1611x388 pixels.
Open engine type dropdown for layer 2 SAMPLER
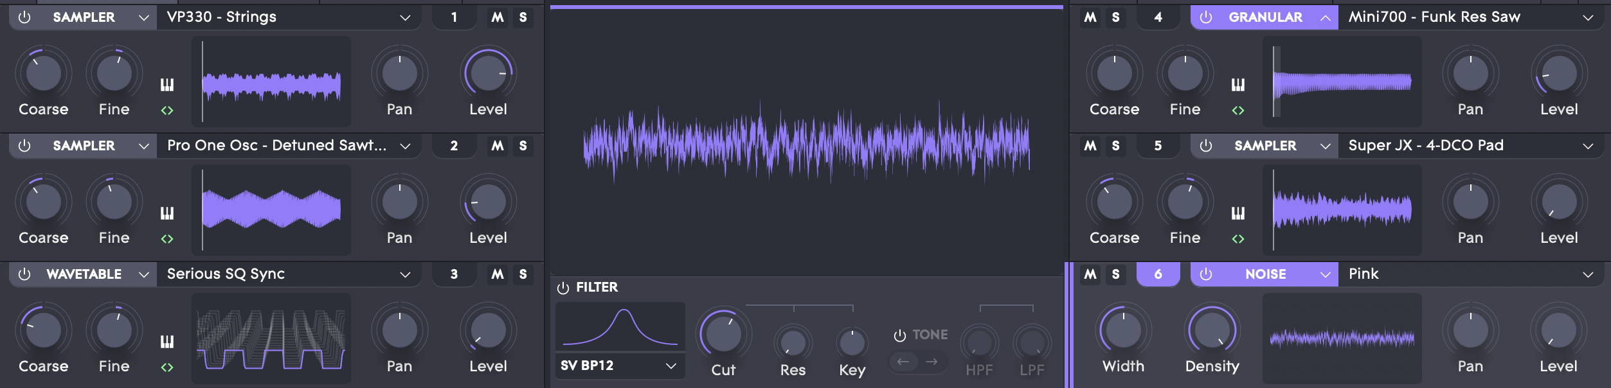[x=144, y=146]
